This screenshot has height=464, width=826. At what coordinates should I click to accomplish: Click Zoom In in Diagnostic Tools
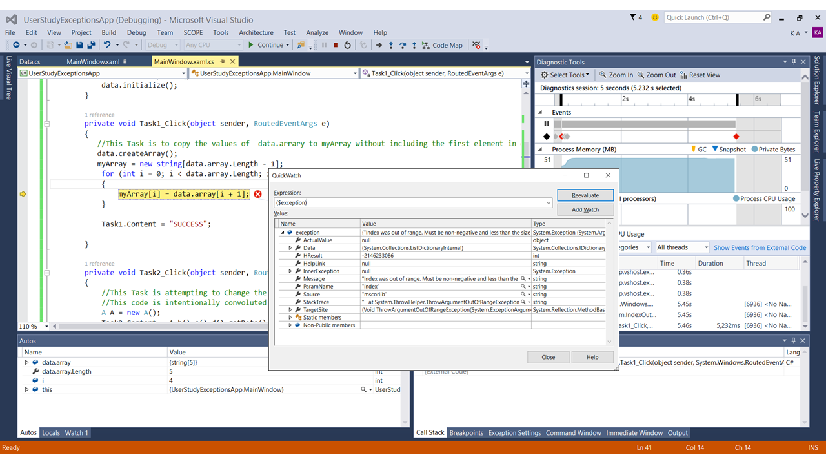616,75
